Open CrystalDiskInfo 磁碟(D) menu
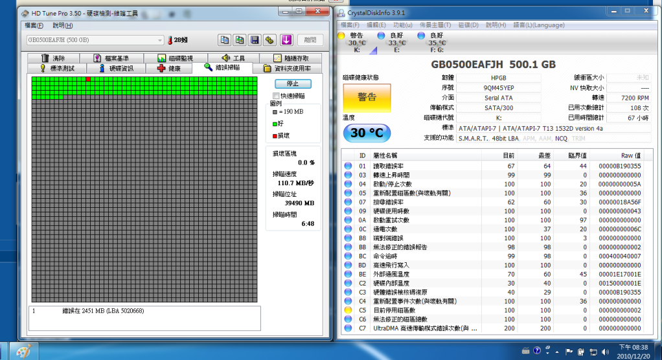Viewport: 662px width, 360px height. [468, 25]
